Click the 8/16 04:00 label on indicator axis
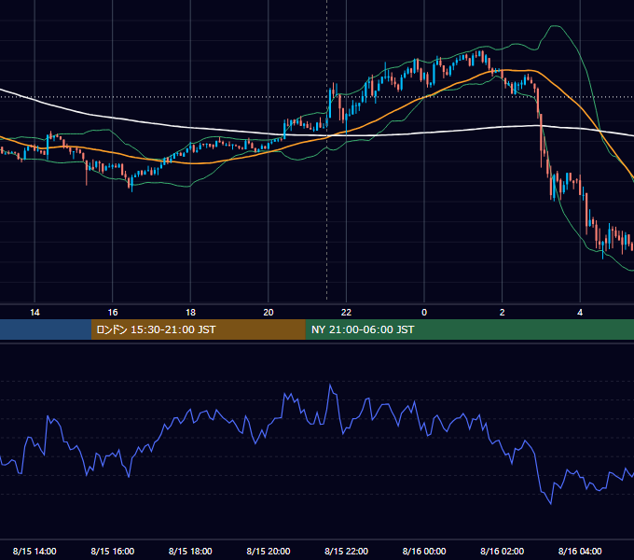This screenshot has width=634, height=560. tap(580, 551)
